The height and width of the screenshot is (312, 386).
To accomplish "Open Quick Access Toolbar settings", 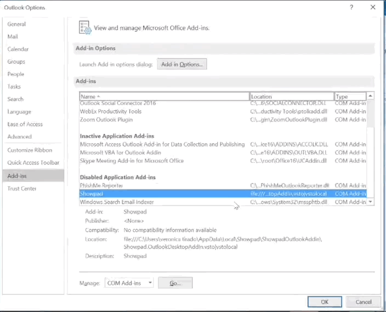I will coord(33,163).
